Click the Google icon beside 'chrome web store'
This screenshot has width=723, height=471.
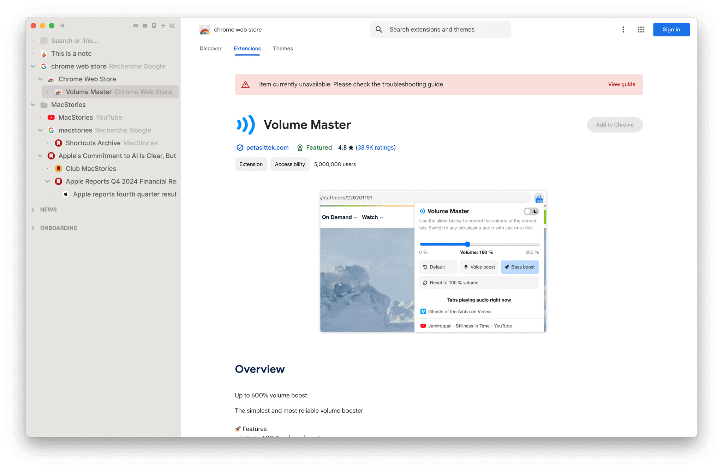[44, 66]
